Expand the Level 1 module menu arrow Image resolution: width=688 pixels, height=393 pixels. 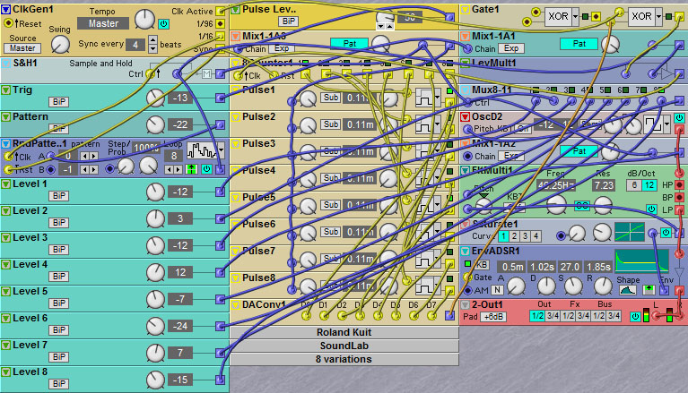click(x=6, y=184)
